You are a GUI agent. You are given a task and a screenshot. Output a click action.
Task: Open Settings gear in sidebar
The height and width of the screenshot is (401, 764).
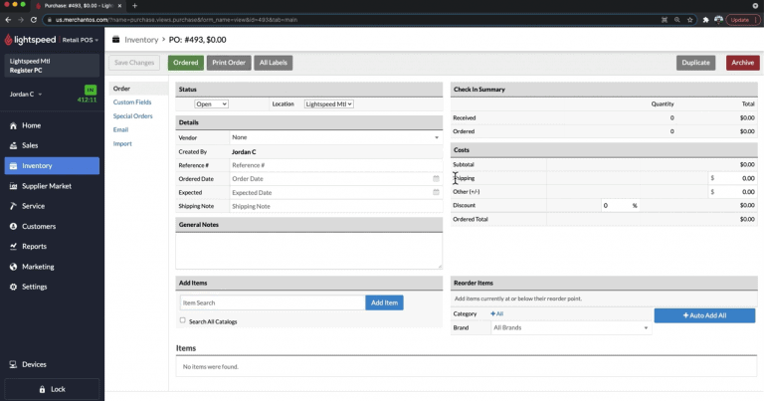pyautogui.click(x=13, y=287)
